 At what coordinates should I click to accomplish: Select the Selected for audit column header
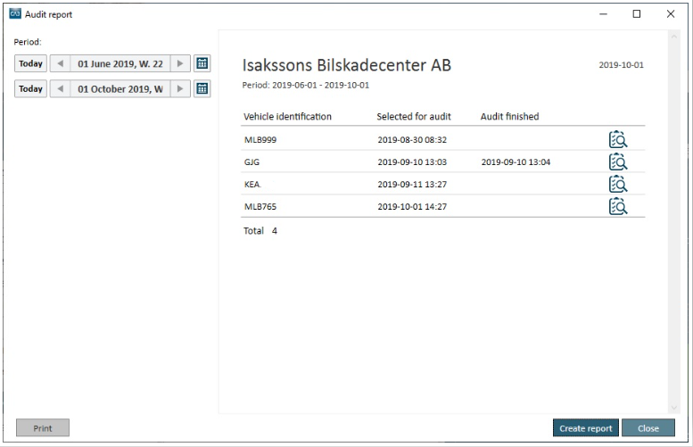[x=414, y=117]
